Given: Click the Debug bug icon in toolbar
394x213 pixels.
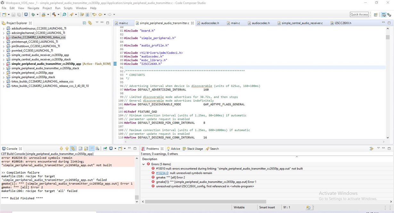Looking at the screenshot, I should click(x=33, y=14).
